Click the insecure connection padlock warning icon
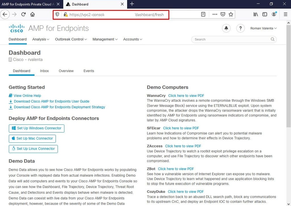This screenshot has width=291, height=206. click(66, 15)
